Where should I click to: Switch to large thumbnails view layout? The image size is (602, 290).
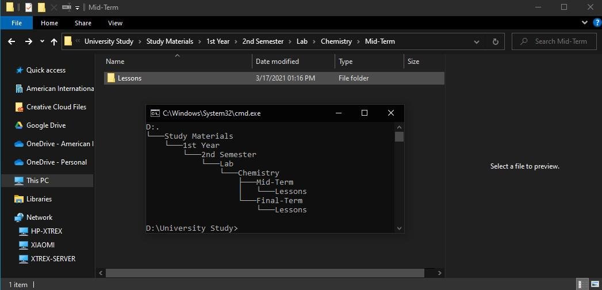(595, 284)
